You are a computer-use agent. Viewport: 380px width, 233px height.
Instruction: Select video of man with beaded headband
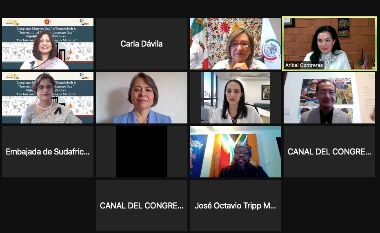(x=236, y=151)
